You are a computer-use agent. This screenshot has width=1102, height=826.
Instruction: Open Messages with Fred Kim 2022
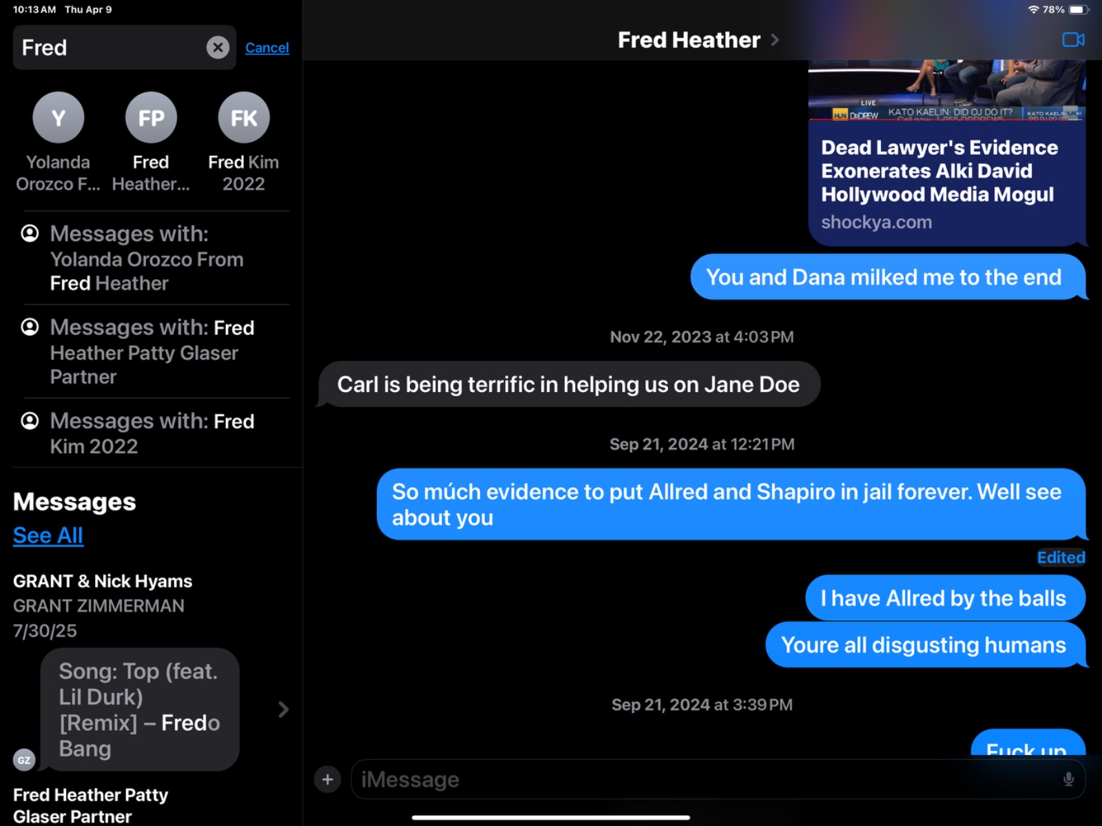(x=156, y=433)
